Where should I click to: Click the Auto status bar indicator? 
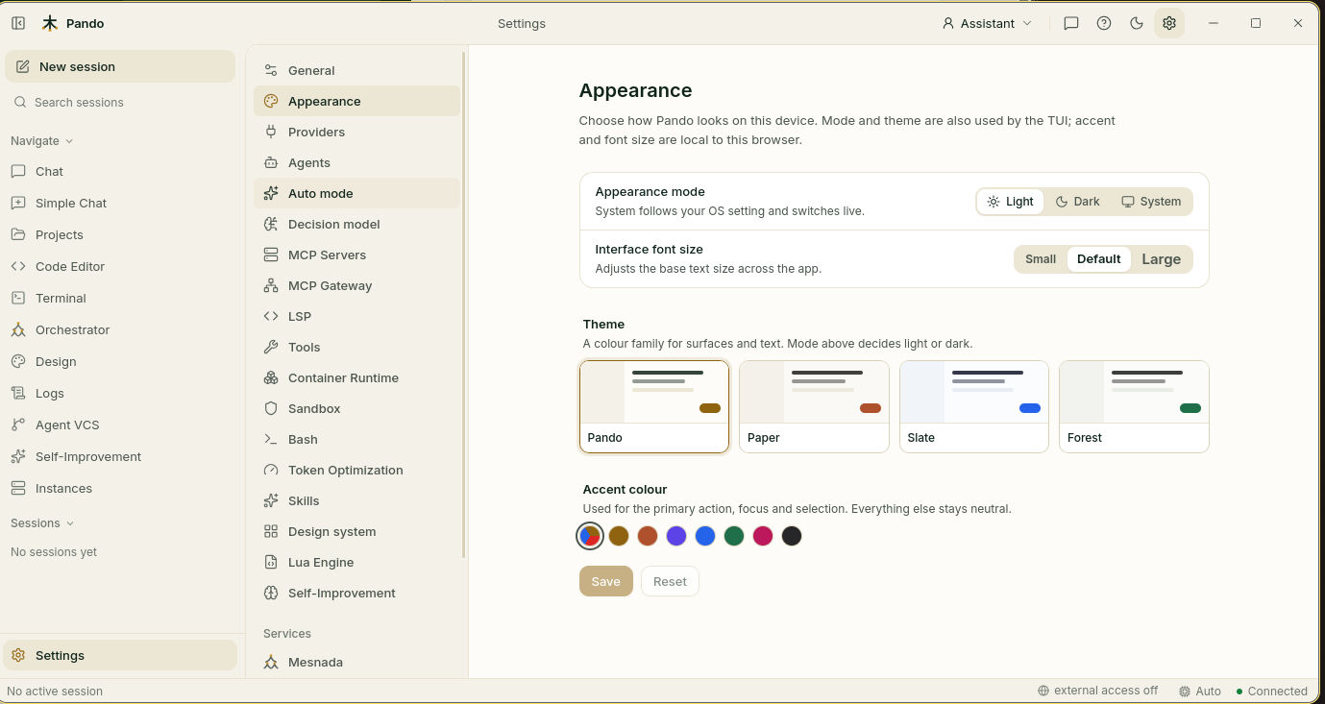click(1200, 691)
